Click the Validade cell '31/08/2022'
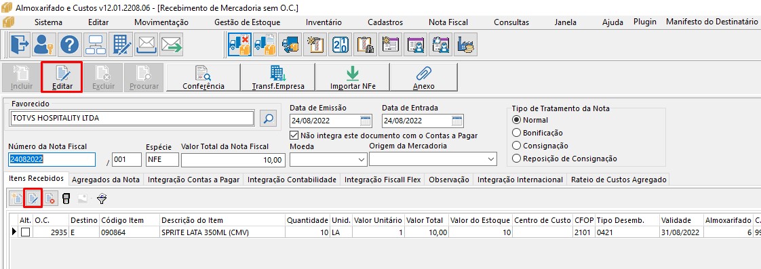This screenshot has height=269, width=761. (x=682, y=232)
